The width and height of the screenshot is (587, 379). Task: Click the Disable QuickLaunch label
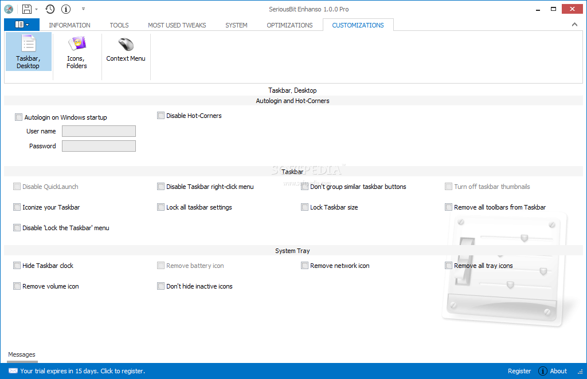50,187
